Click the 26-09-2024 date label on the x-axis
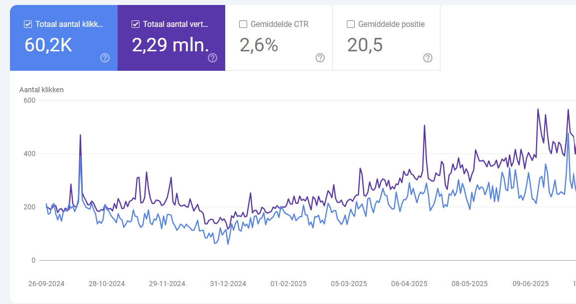 coord(46,284)
